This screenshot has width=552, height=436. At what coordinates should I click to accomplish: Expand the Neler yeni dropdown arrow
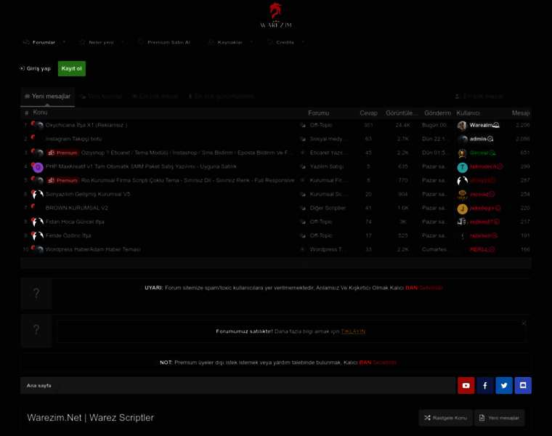click(x=122, y=42)
